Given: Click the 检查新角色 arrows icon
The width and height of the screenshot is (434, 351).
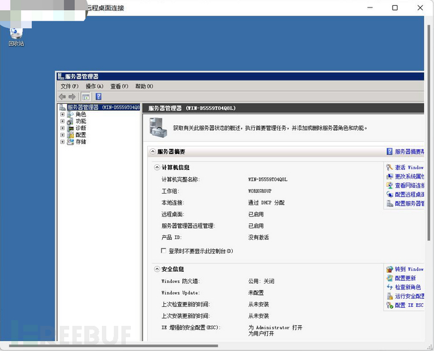Looking at the screenshot, I should tap(390, 287).
